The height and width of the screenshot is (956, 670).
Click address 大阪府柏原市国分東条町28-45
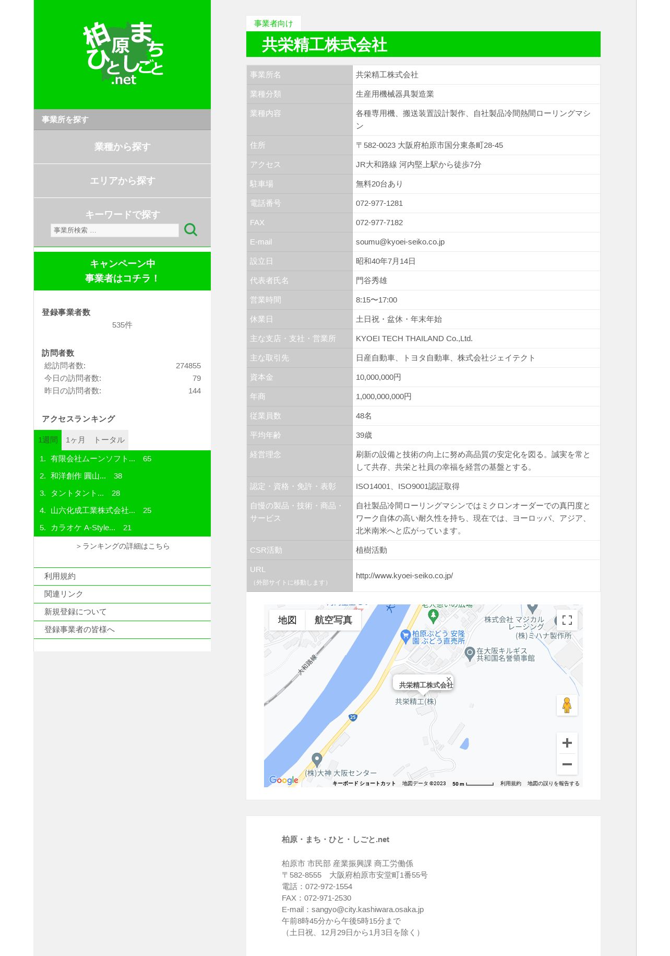(450, 145)
